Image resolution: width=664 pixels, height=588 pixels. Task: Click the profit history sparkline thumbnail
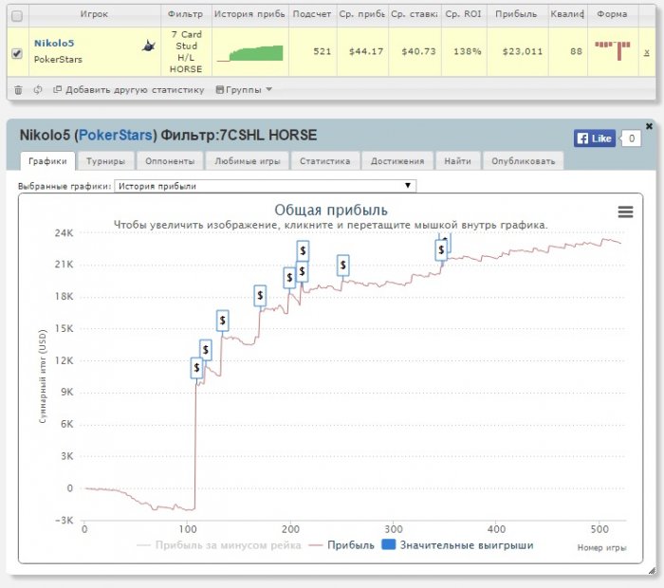(249, 52)
